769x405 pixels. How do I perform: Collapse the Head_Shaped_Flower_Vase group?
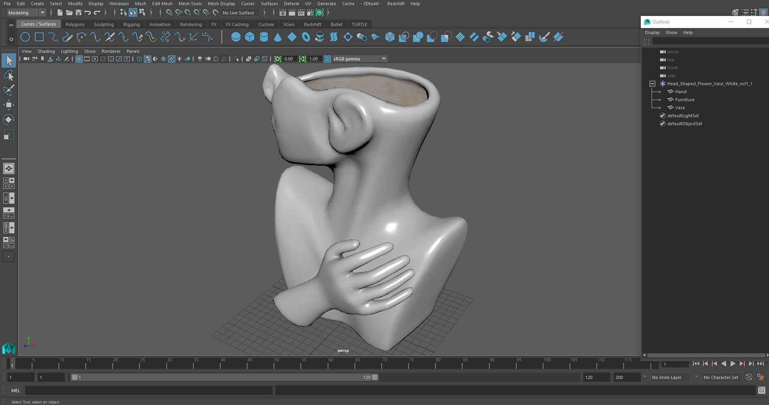click(652, 84)
